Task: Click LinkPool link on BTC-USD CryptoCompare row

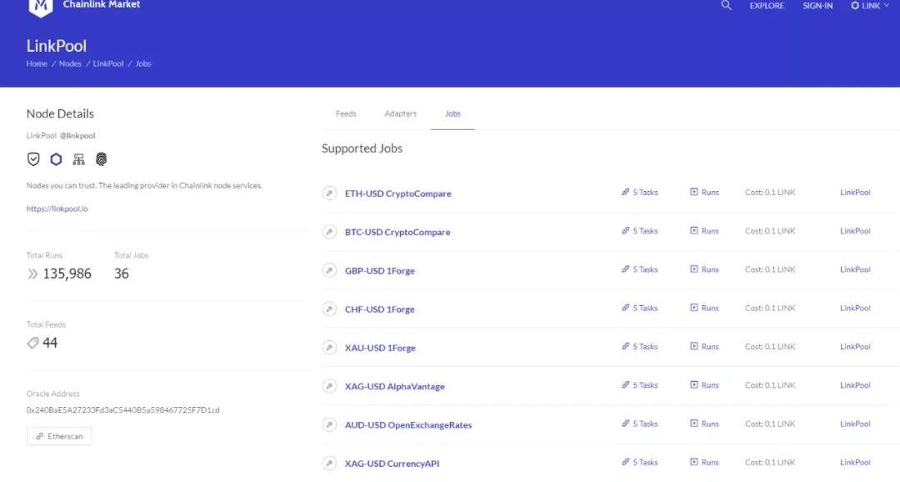Action: click(855, 231)
